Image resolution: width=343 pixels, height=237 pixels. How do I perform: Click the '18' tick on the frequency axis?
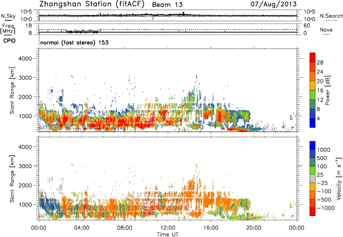[29, 26]
